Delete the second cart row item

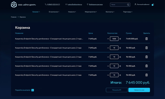(x=147, y=48)
